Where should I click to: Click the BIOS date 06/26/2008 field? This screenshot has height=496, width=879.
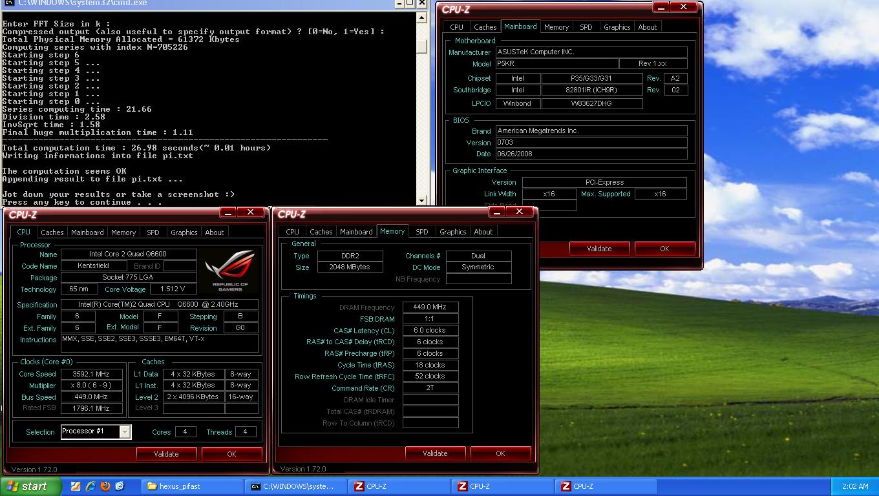pos(591,154)
